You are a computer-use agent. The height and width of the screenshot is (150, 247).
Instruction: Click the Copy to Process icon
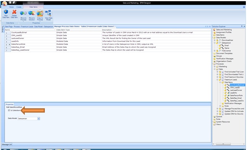(40, 13)
